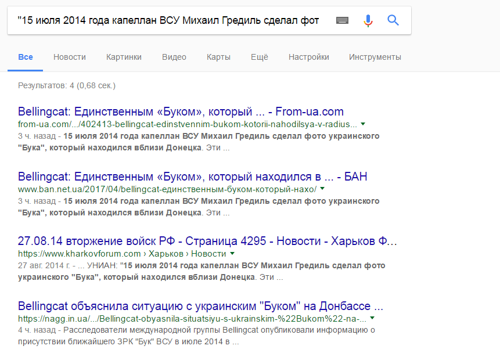The image size is (500, 353).
Task: Open the Харьков Форум result titled 27.08.14
Action: pos(207,241)
